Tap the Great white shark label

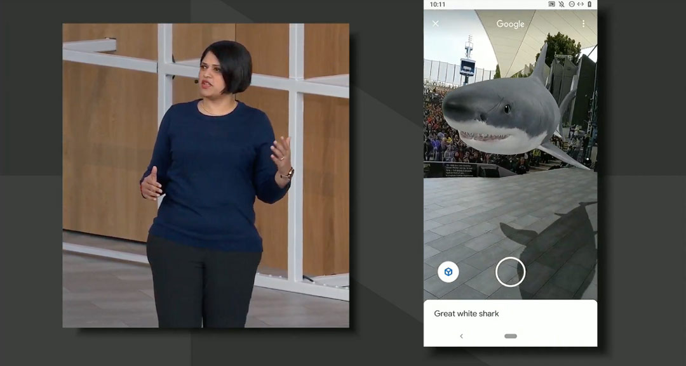(x=466, y=313)
